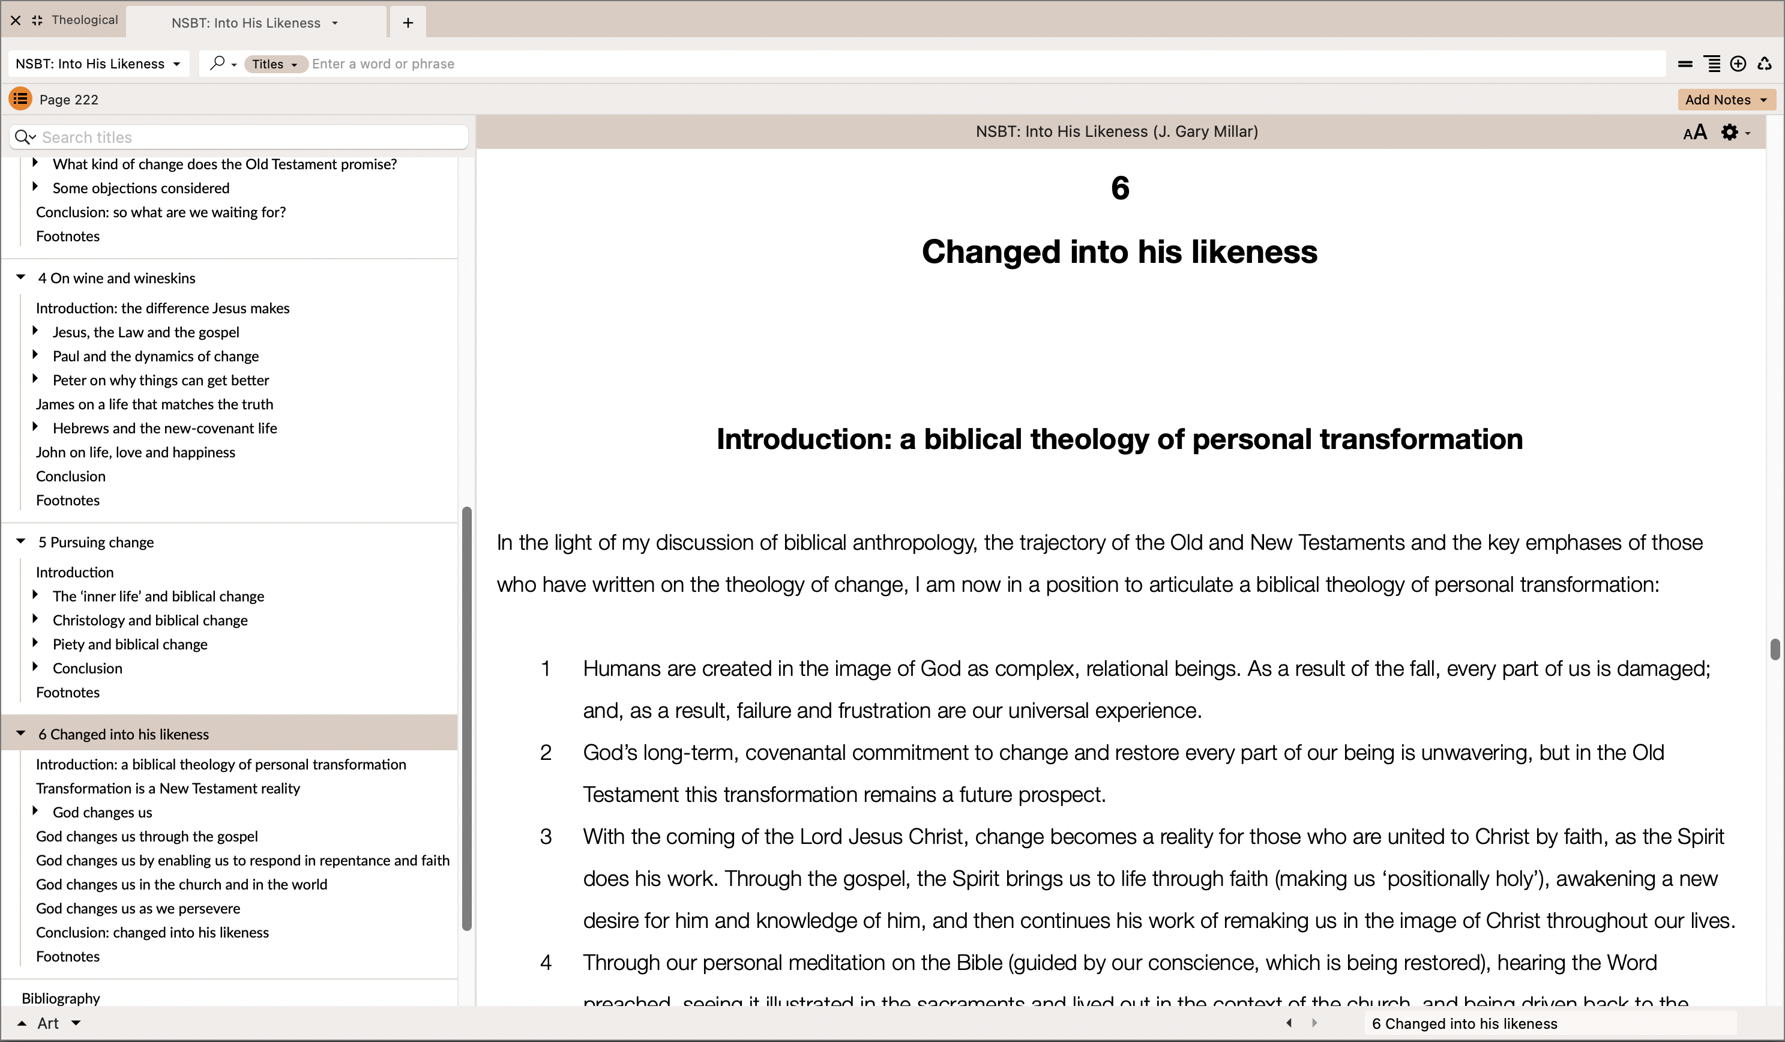1785x1042 pixels.
Task: Click up arrow beside Art
Action: 22,1023
